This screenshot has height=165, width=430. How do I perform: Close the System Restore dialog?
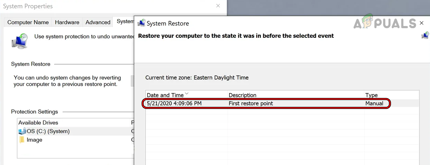422,23
